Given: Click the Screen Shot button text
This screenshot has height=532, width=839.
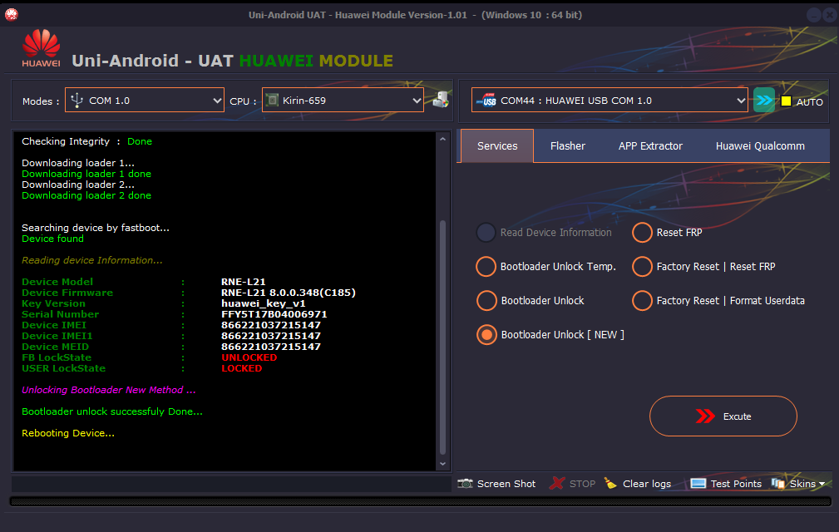Looking at the screenshot, I should [506, 484].
